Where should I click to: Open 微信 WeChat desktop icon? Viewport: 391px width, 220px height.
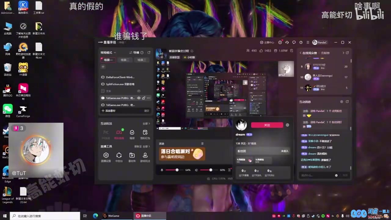8,111
